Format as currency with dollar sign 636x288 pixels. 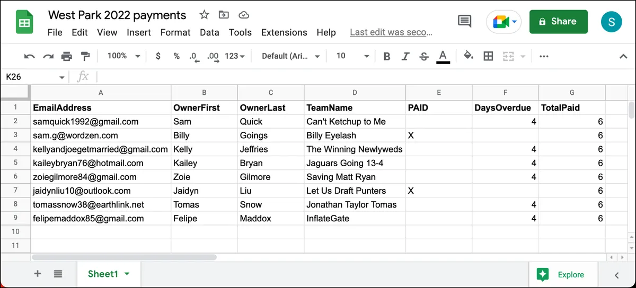click(x=158, y=56)
